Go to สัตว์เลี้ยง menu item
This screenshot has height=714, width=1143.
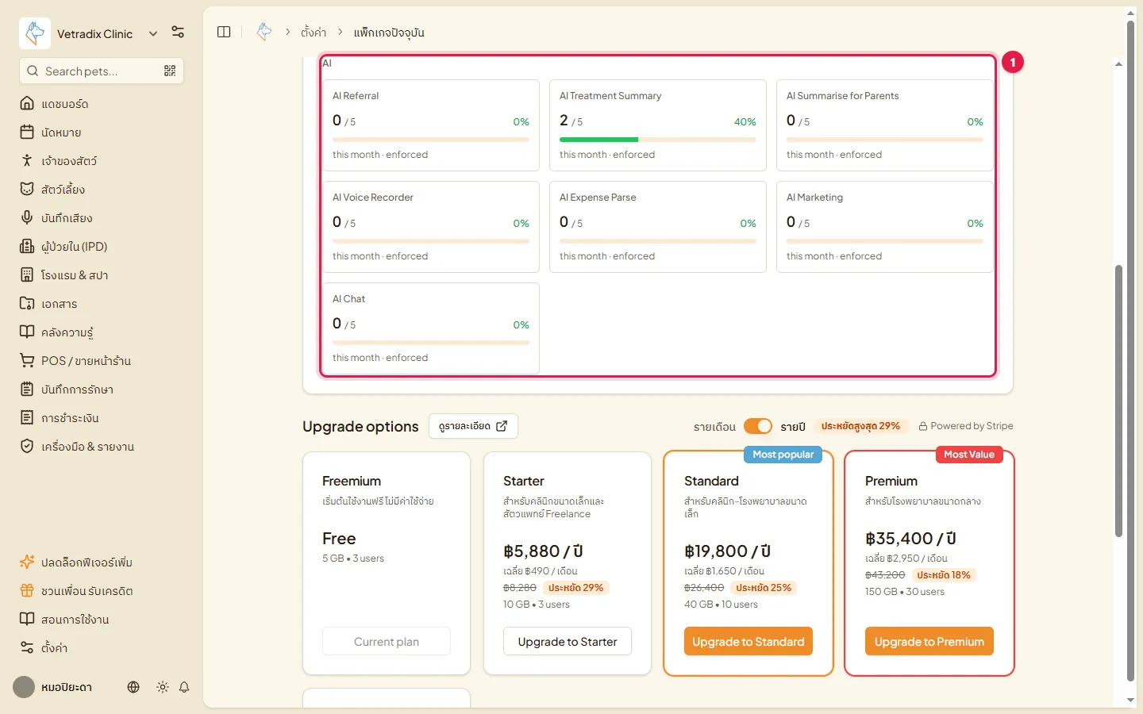click(102, 189)
